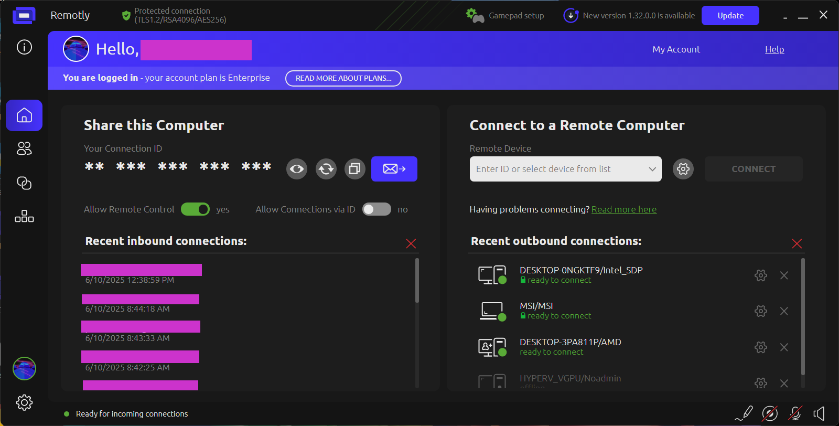Click the Update button

point(730,16)
